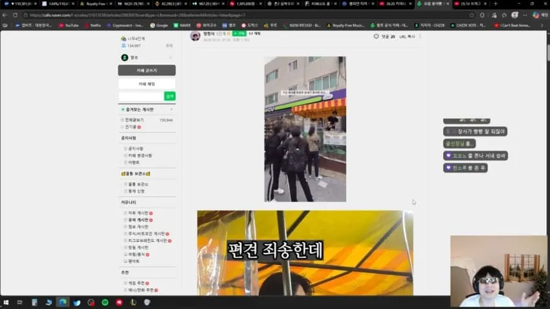Open the member count 134,667 icon
The image size is (550, 309).
pyautogui.click(x=124, y=45)
